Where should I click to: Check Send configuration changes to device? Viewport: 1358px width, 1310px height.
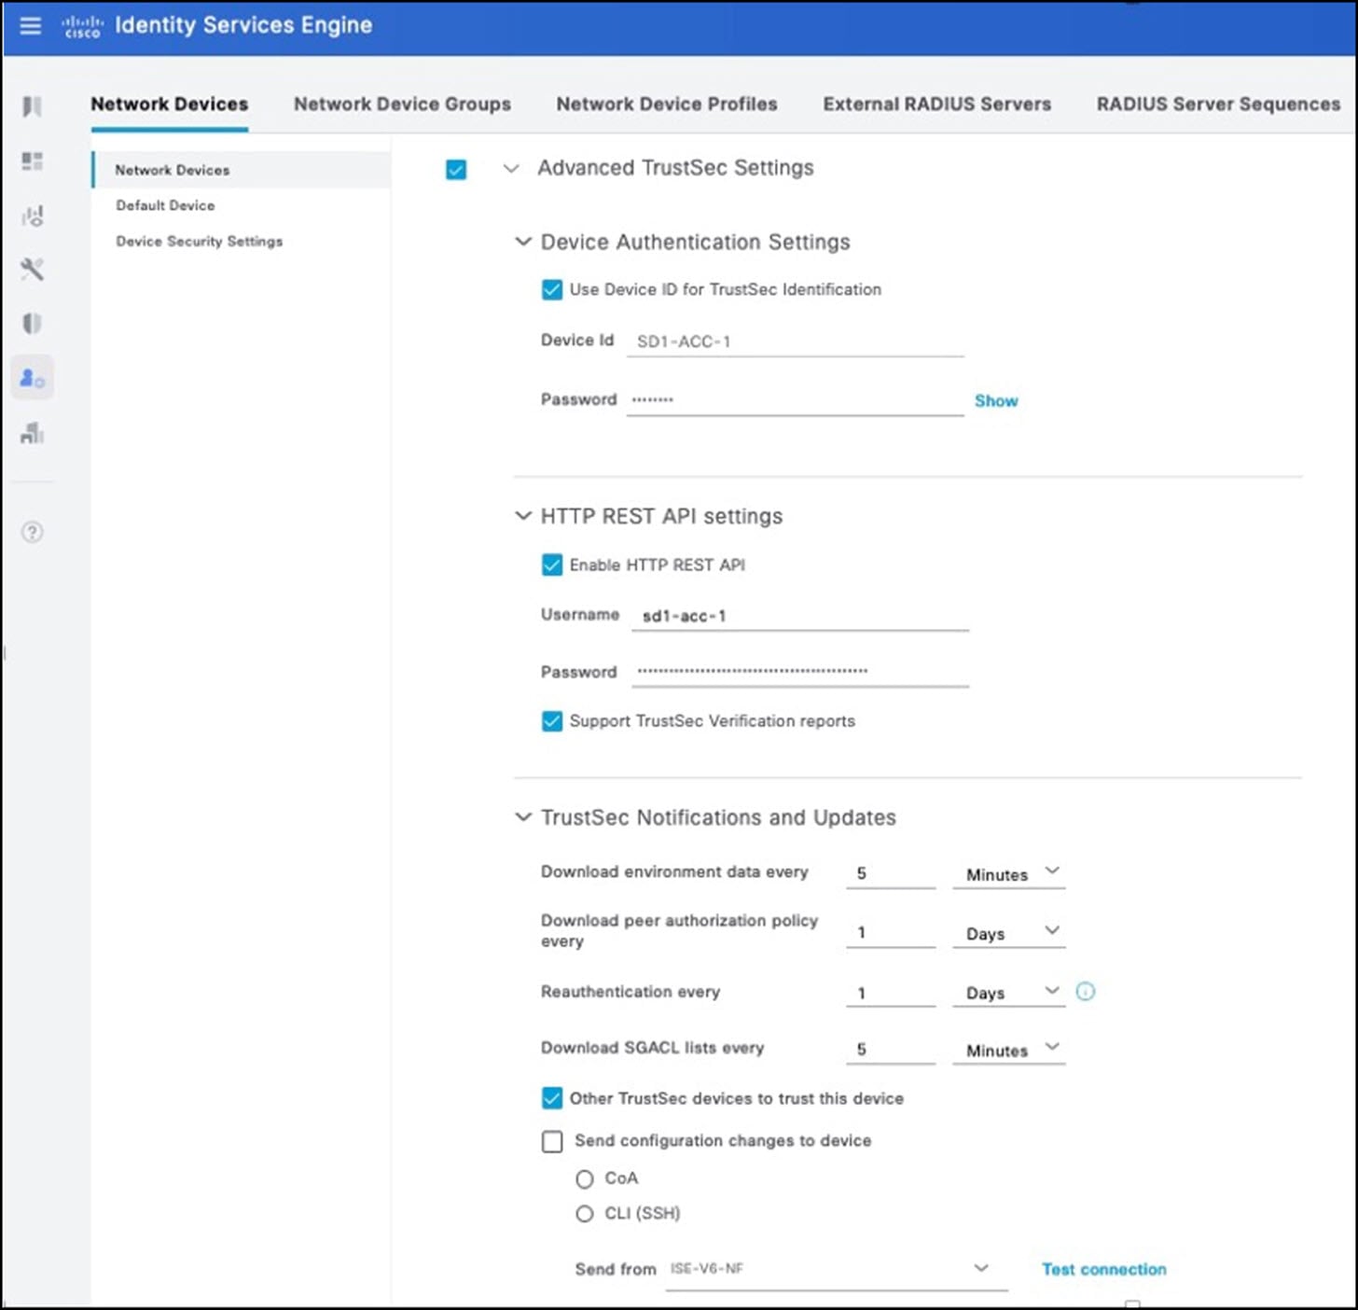pos(552,1141)
